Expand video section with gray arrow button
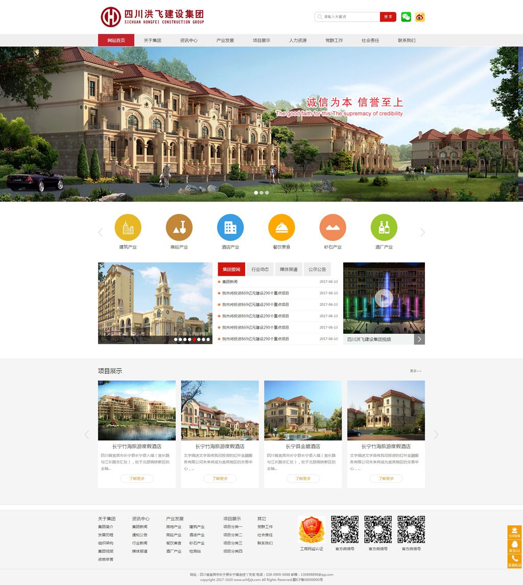Screen dimensions: 523x585 pyautogui.click(x=419, y=339)
